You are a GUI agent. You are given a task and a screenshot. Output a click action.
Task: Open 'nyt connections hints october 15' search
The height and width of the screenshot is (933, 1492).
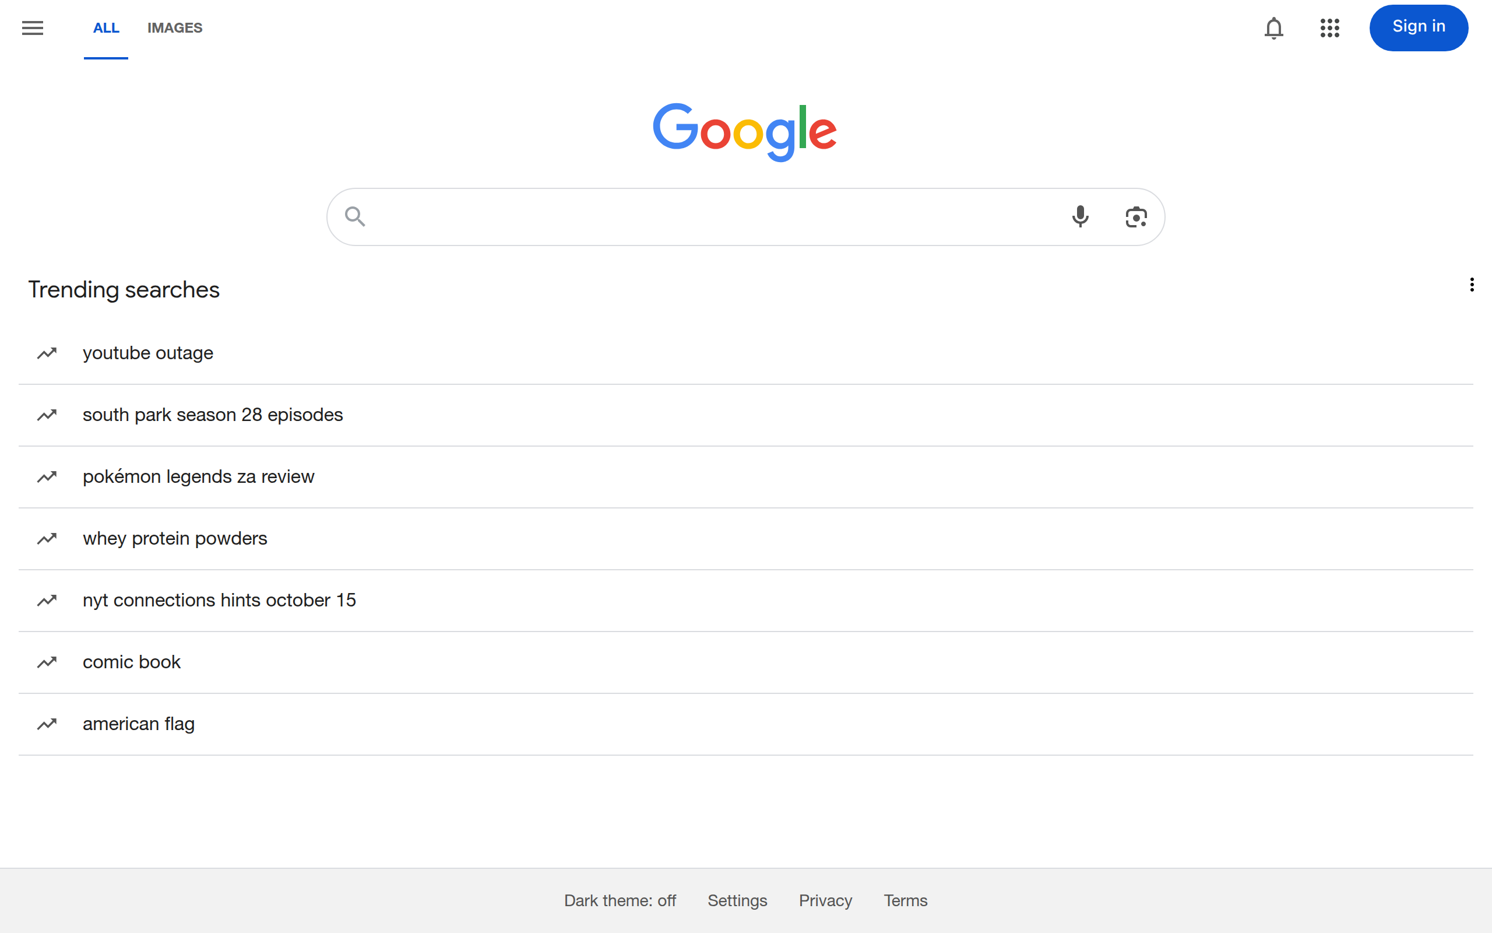[219, 600]
